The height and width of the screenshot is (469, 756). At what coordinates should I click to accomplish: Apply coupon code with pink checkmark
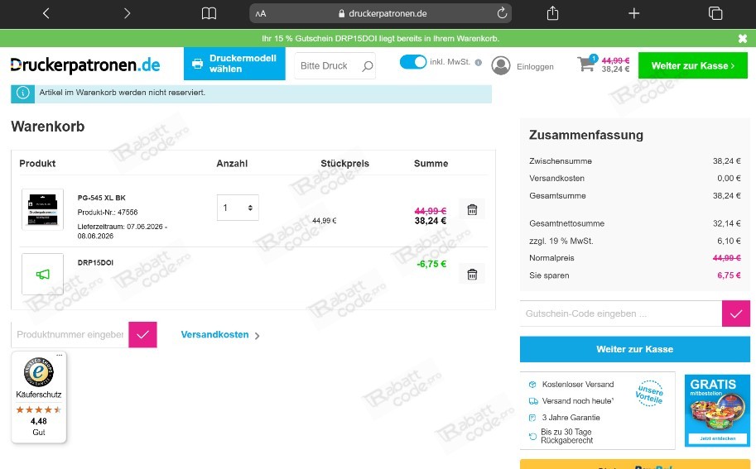pyautogui.click(x=736, y=313)
